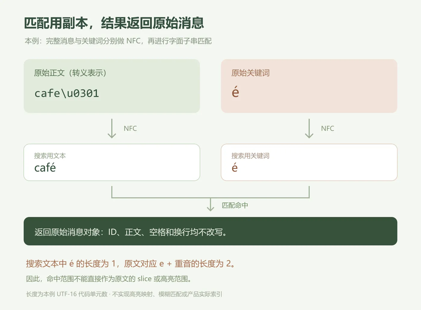
Task: Click the orange line 搜索文本中 é 的长度为 1
Action: tap(131, 263)
